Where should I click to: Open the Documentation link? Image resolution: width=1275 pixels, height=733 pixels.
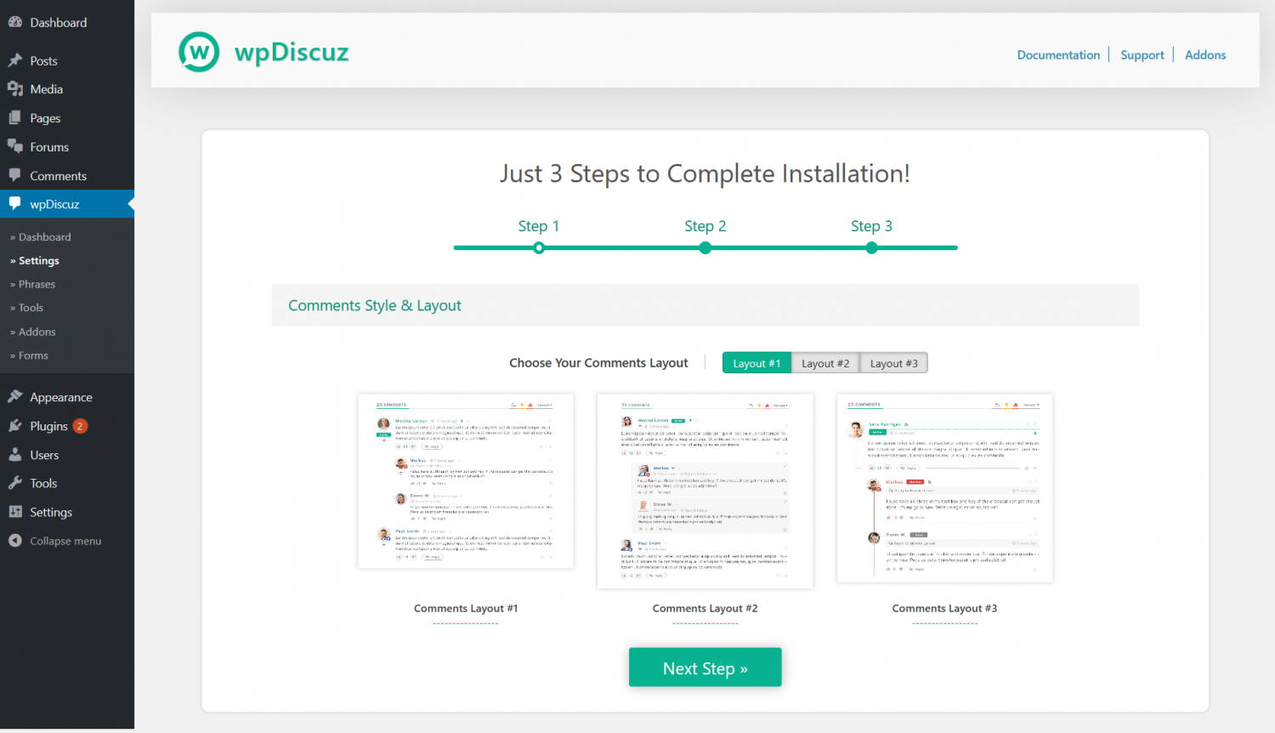point(1058,54)
